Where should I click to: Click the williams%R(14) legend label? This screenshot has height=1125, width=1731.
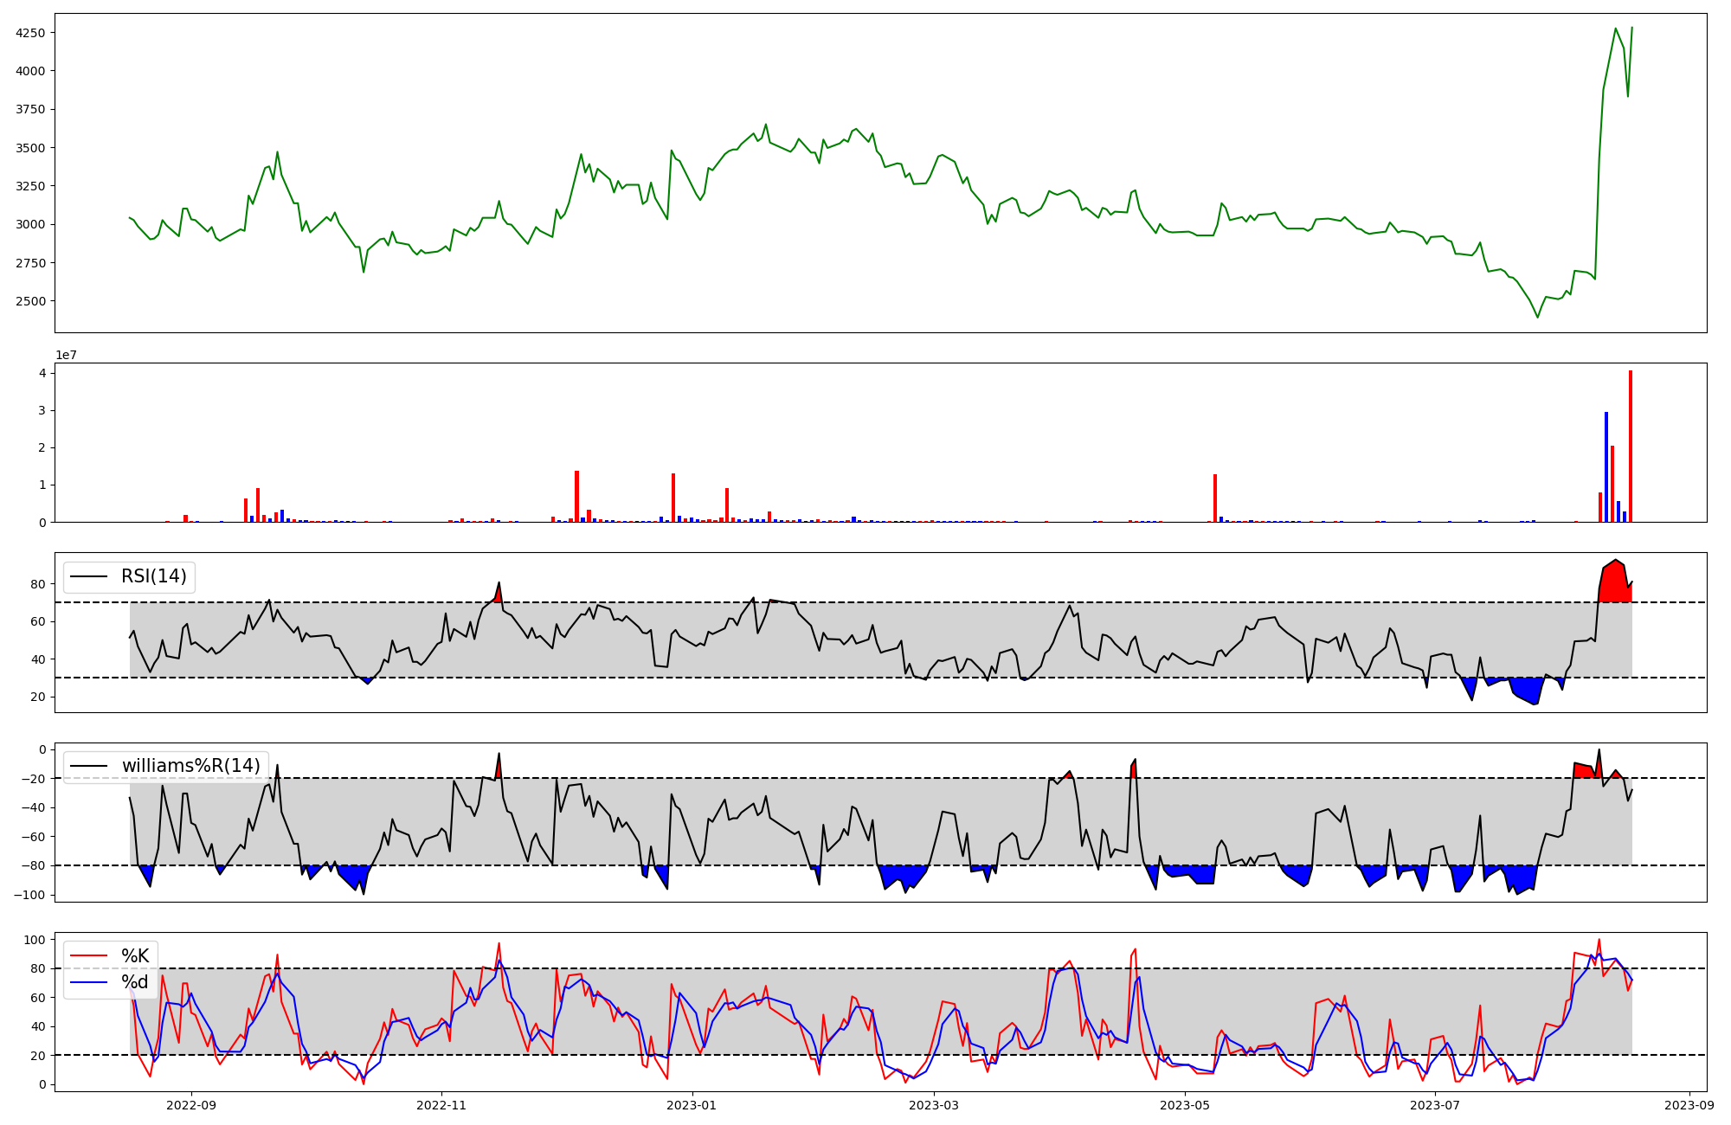click(x=190, y=766)
